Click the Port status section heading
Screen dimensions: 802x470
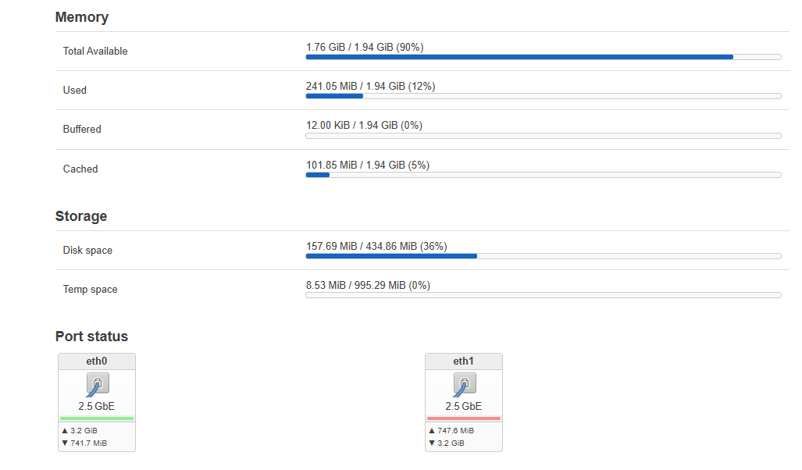91,336
